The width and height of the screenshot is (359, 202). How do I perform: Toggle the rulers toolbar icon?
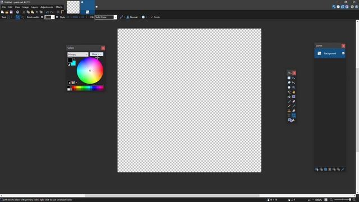62,12
